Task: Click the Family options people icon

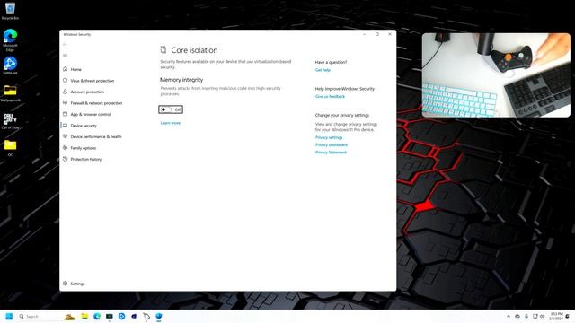Action: point(66,148)
